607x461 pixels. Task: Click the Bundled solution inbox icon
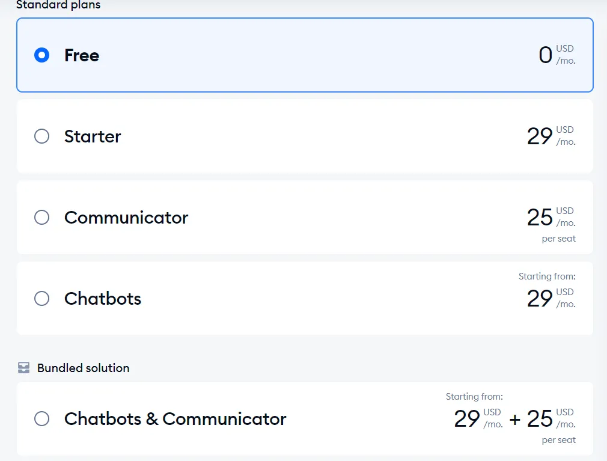pos(23,368)
